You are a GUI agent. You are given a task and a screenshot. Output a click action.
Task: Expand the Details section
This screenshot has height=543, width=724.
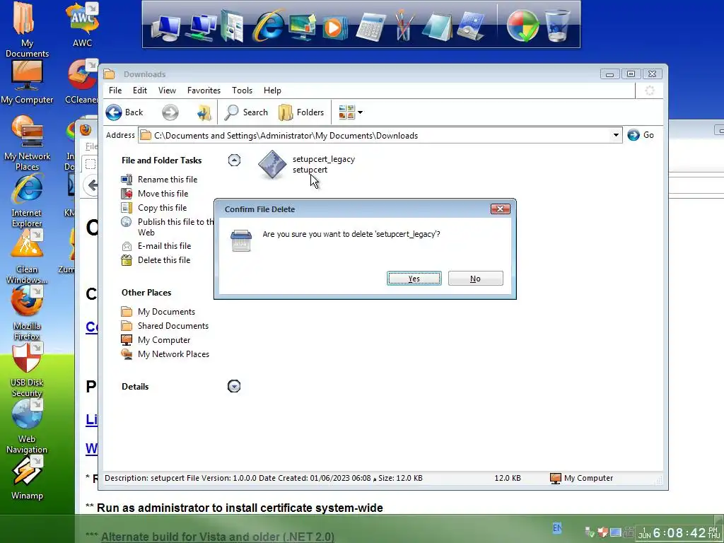click(x=234, y=386)
